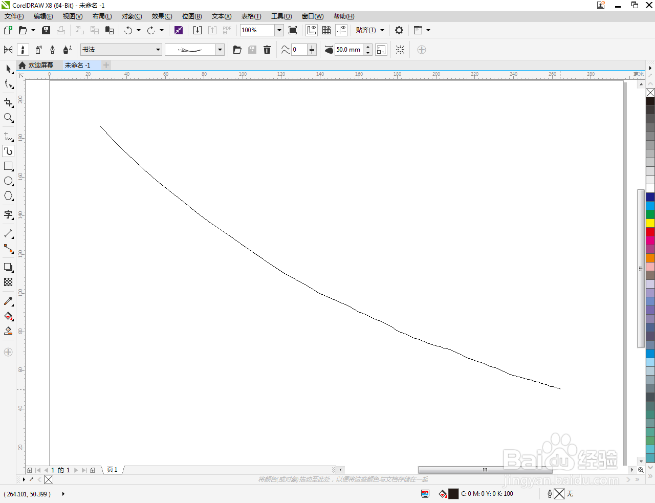
Task: Click the stroke width 50.0 mm field
Action: point(349,50)
